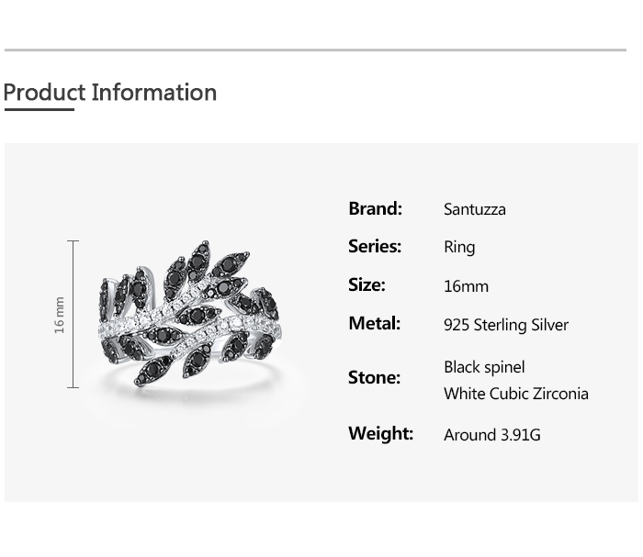Click the dark underline beneath Product Information
643x557 pixels.
click(x=39, y=109)
